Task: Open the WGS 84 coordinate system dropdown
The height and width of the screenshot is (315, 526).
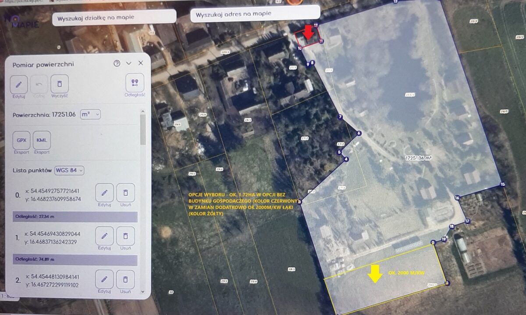Action: (69, 170)
